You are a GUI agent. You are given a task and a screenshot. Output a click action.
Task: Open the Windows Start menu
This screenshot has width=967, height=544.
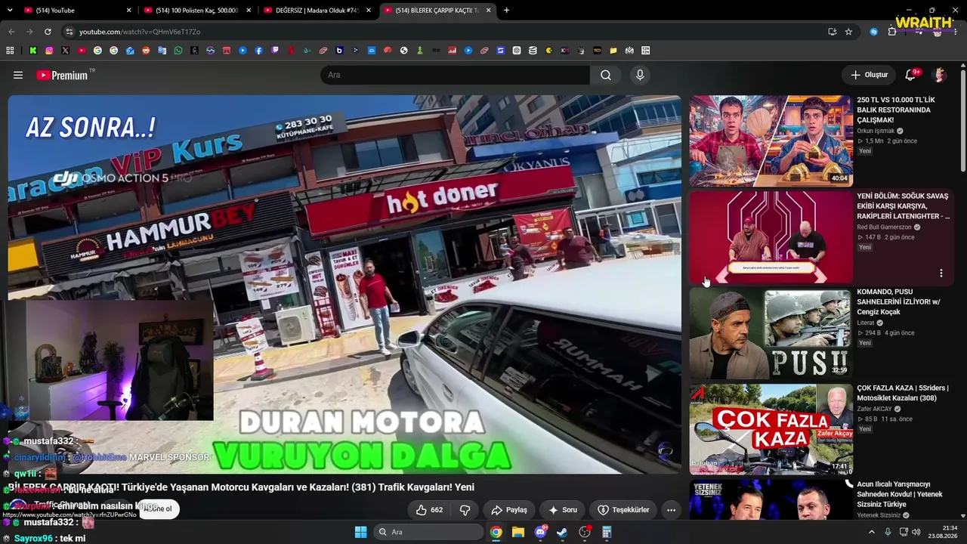[x=360, y=532]
